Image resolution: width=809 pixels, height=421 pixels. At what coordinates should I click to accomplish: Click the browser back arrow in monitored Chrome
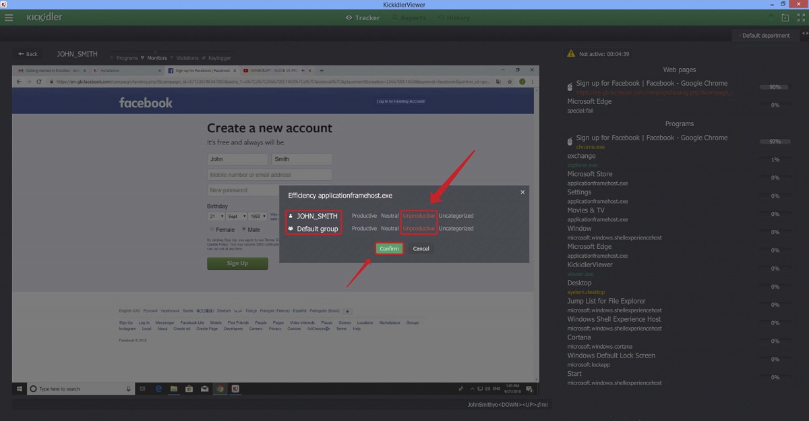(x=19, y=82)
